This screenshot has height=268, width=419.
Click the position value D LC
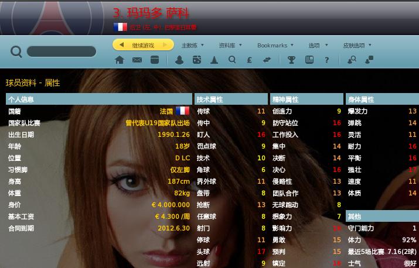coord(182,158)
